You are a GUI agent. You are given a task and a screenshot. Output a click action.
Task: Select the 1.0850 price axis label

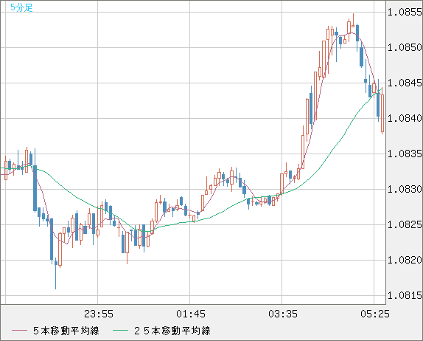point(405,47)
